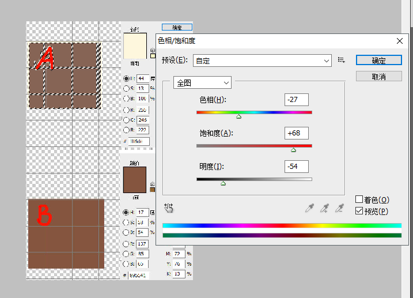This screenshot has height=298, width=413.
Task: Click the 明度 lightness slider thumb
Action: coord(223,183)
